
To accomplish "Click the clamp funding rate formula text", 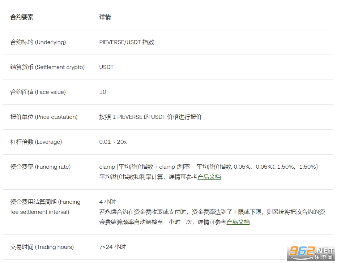I will [208, 167].
